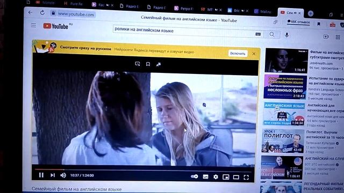Toggle the autoplay switch

pos(195,176)
